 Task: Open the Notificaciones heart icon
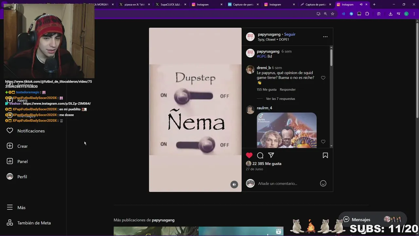(10, 131)
